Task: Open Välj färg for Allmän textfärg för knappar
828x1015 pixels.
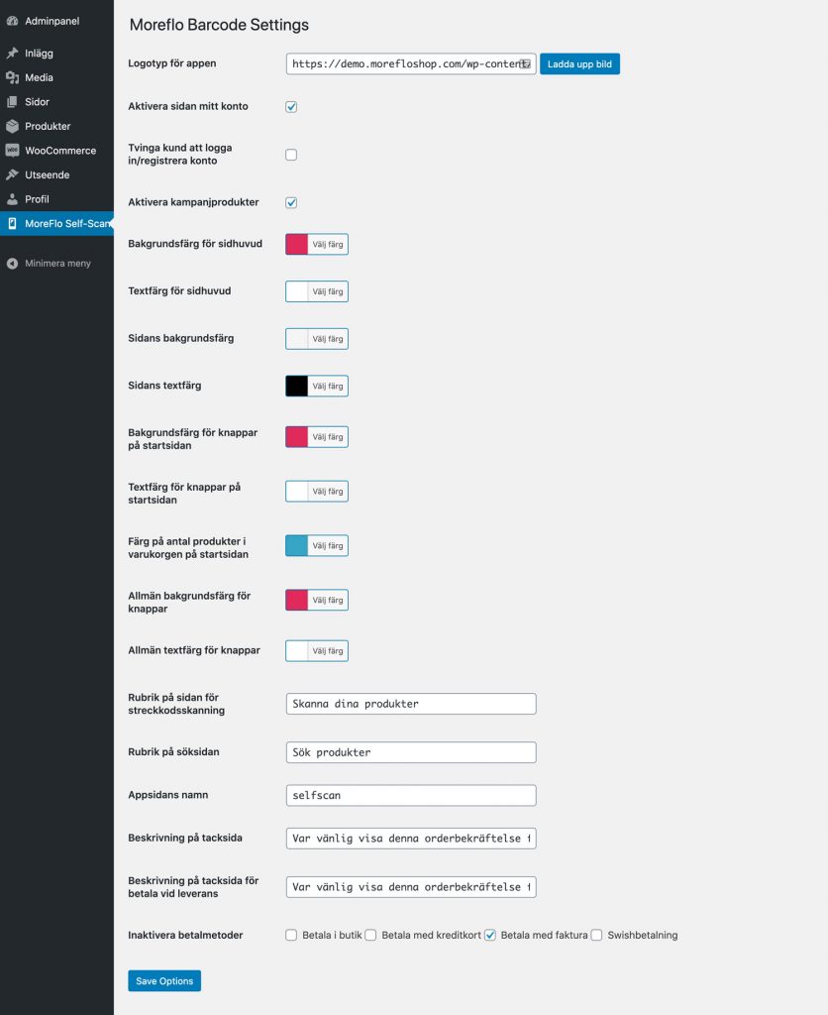Action: pos(327,650)
